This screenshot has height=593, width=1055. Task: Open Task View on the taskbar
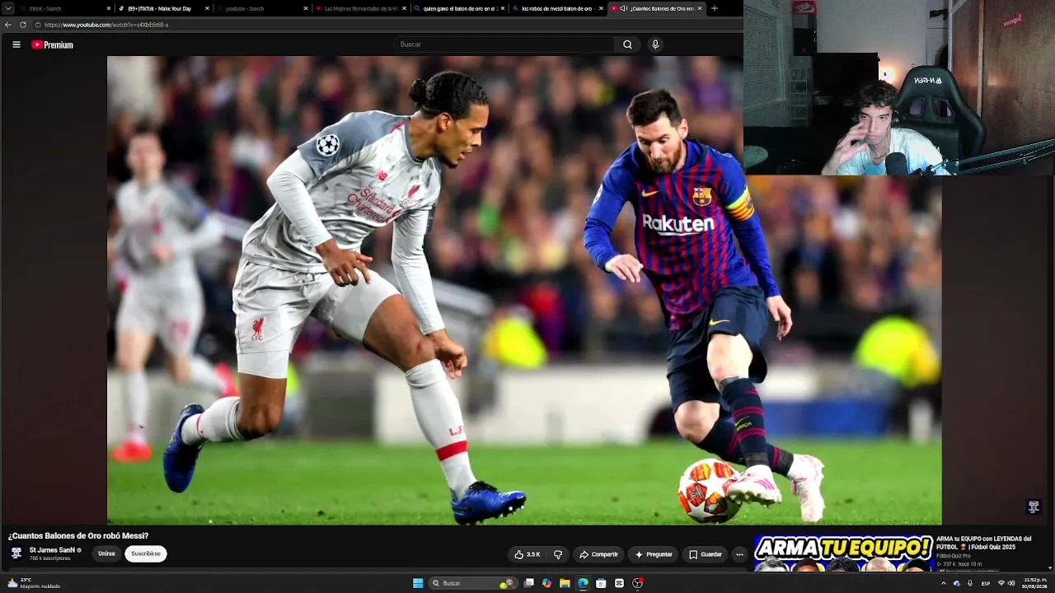pyautogui.click(x=529, y=583)
